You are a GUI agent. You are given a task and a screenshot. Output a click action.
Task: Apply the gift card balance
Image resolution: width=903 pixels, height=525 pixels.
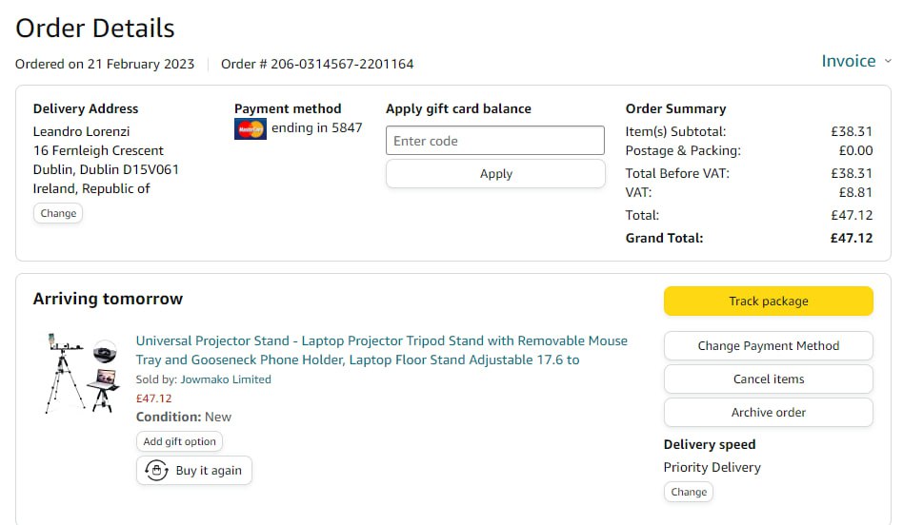pyautogui.click(x=495, y=174)
